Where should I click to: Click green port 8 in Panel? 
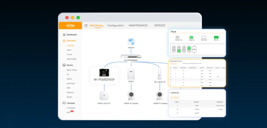[x=189, y=48]
